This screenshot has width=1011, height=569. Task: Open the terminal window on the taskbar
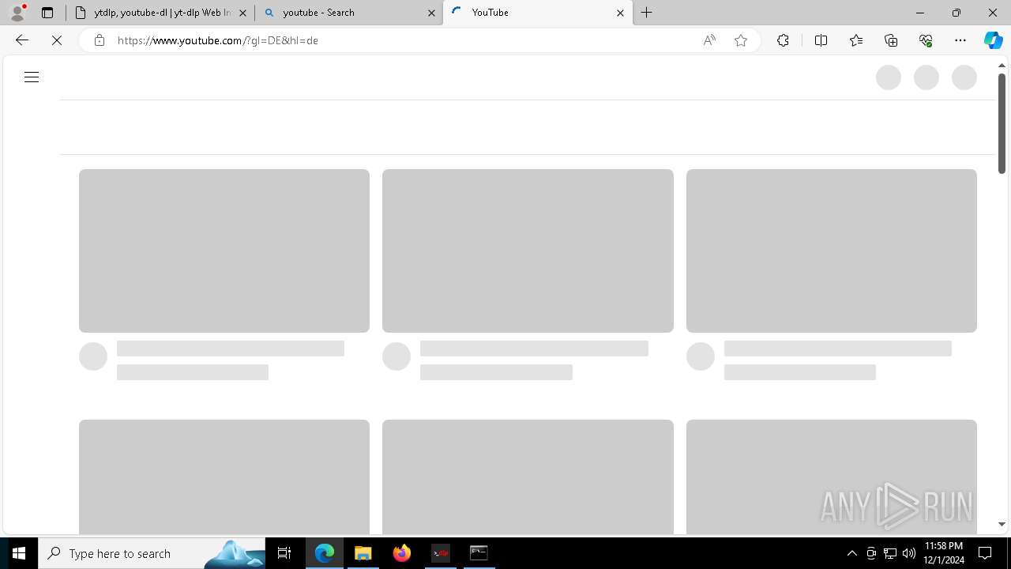click(x=479, y=553)
